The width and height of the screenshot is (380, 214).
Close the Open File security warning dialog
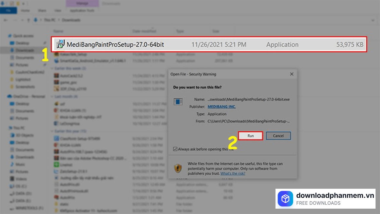point(292,74)
